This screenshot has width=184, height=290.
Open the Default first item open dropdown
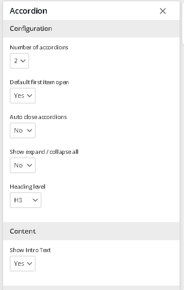tap(23, 96)
